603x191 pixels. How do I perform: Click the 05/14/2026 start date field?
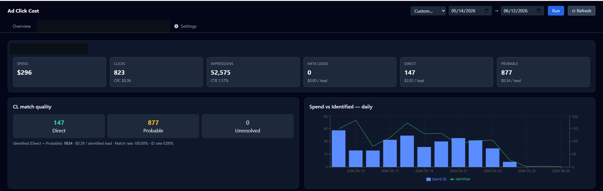[x=470, y=11]
